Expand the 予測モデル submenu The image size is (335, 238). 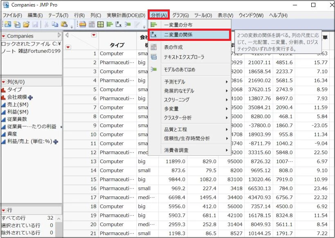point(227,82)
